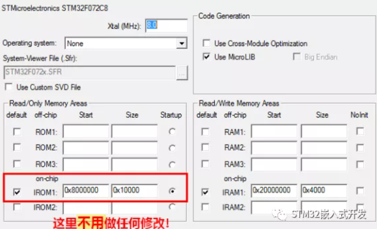Select the ROM1 Startup radio button

click(172, 132)
